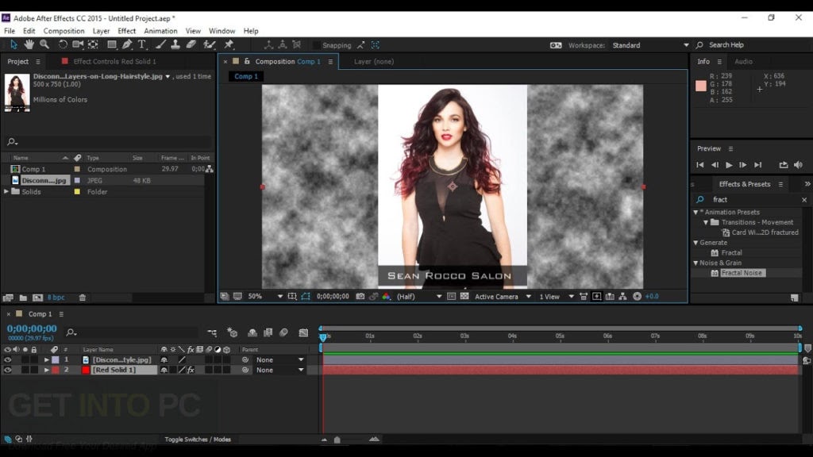Pick the Horizontal Type tool
The image size is (813, 457).
141,44
